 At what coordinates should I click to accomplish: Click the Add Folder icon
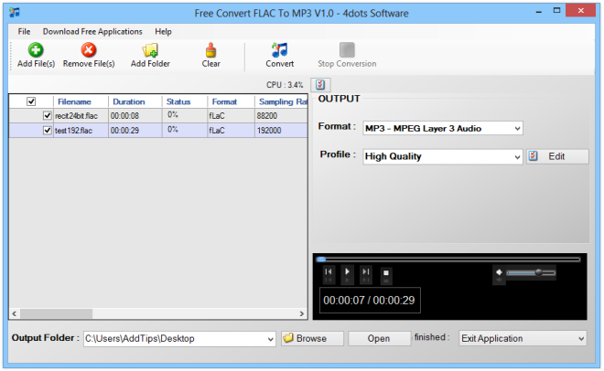click(150, 50)
